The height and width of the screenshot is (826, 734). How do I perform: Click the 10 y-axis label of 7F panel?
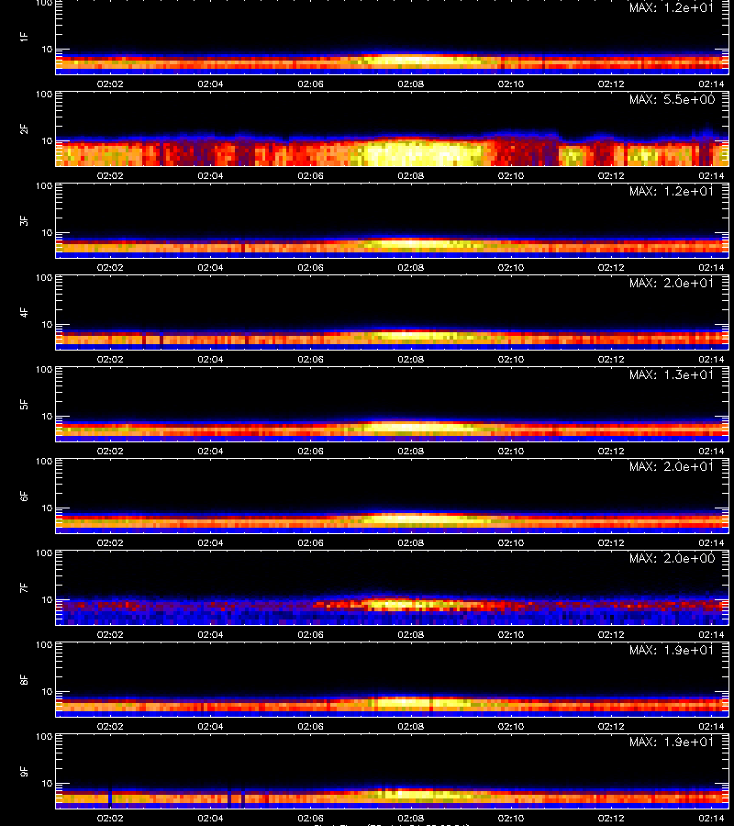[x=47, y=600]
